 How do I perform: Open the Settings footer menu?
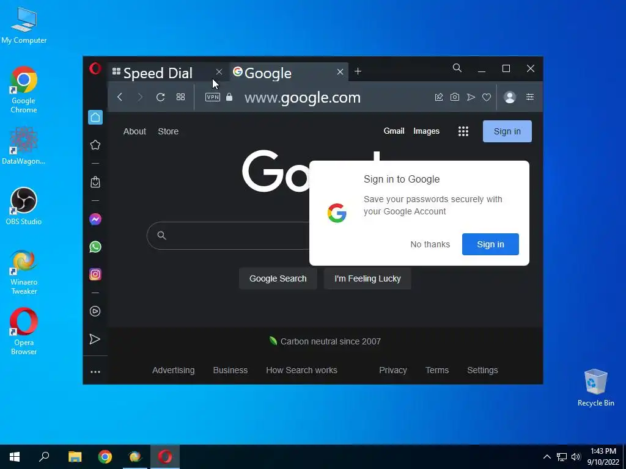482,370
